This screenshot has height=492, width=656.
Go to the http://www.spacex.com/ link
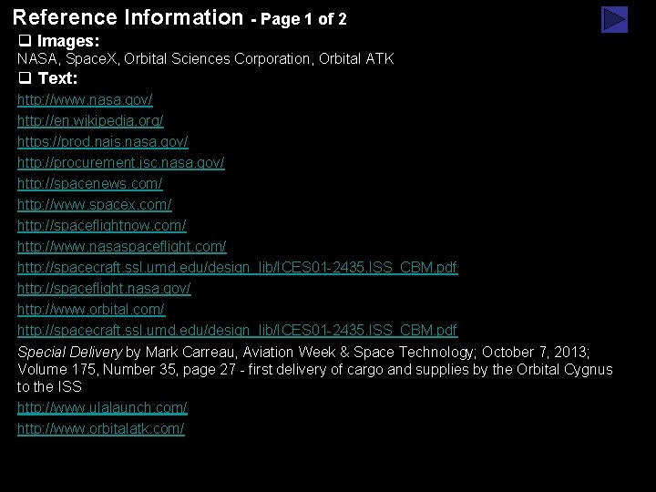[95, 205]
